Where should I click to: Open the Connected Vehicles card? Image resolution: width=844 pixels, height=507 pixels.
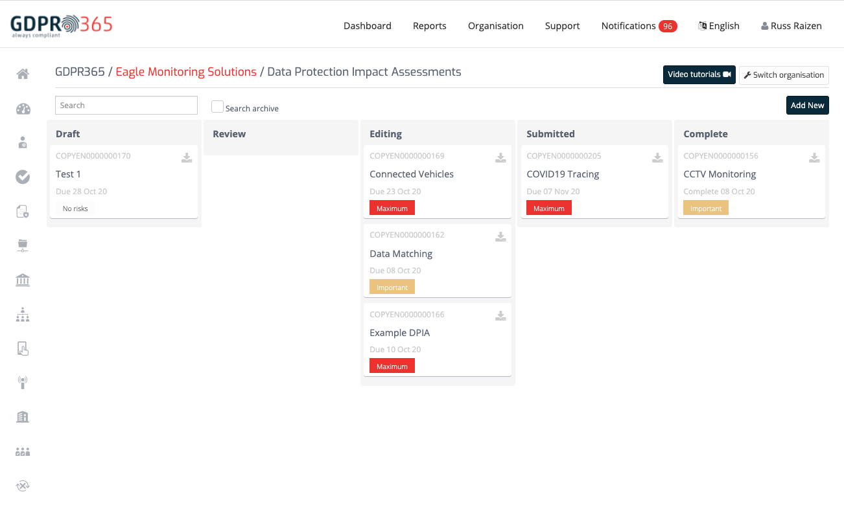click(x=438, y=182)
